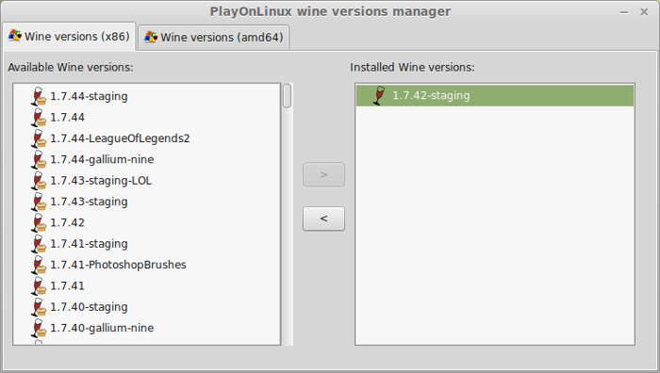Choose the plain 1.7.42 entry
Image resolution: width=660 pixels, height=373 pixels.
(67, 222)
